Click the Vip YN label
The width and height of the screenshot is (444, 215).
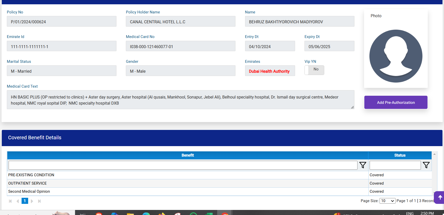[x=310, y=62]
